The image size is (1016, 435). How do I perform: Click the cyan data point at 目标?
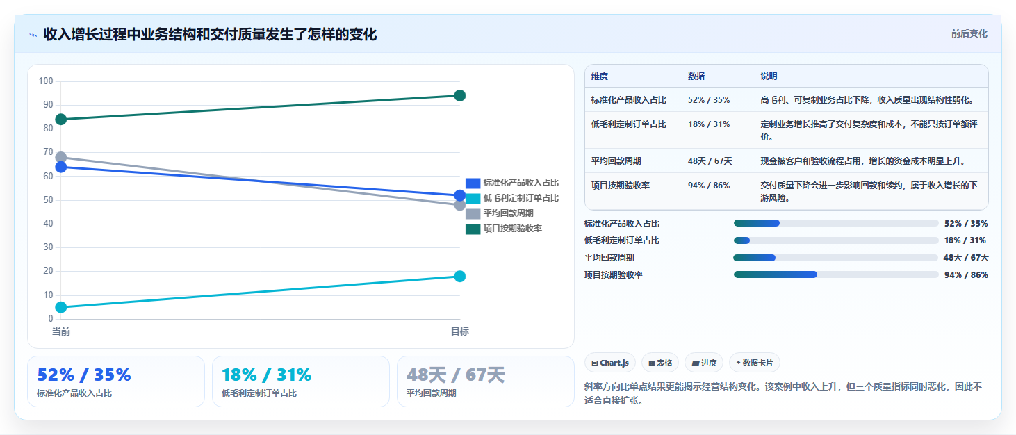(459, 277)
